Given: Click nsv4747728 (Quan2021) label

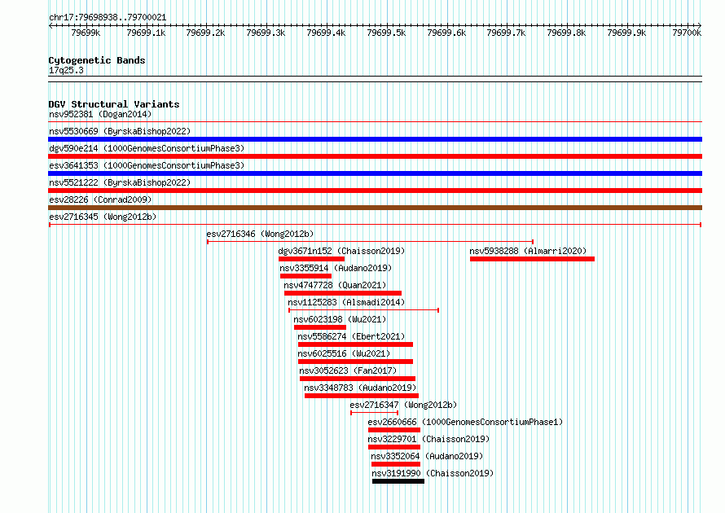Looking at the screenshot, I should click(335, 285).
